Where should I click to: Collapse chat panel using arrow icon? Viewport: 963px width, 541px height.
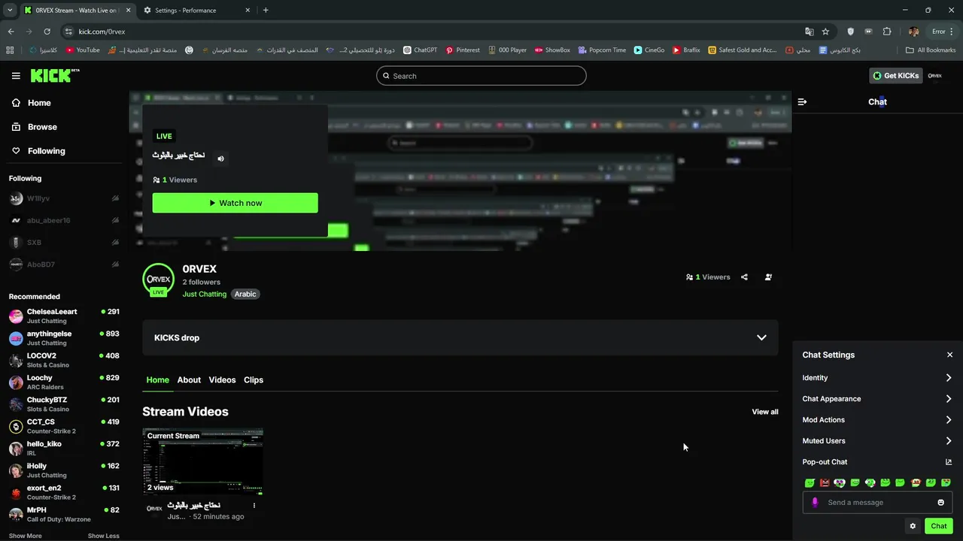[802, 101]
